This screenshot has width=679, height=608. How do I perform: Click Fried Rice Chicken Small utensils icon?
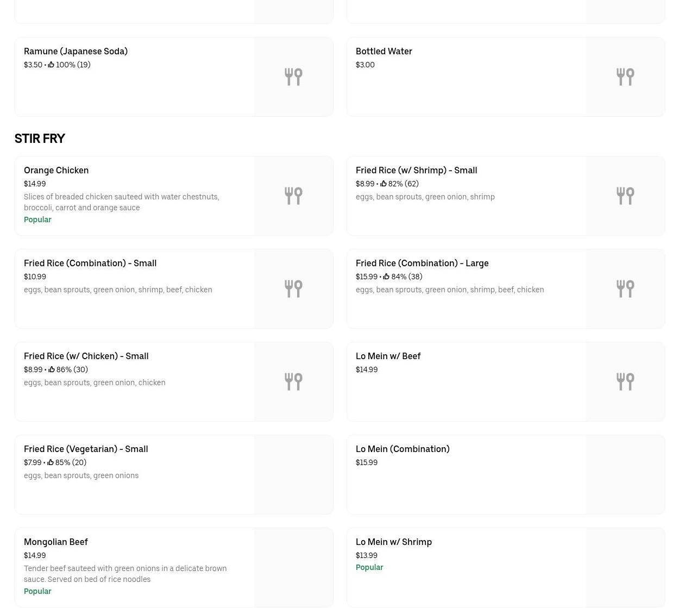pyautogui.click(x=293, y=381)
